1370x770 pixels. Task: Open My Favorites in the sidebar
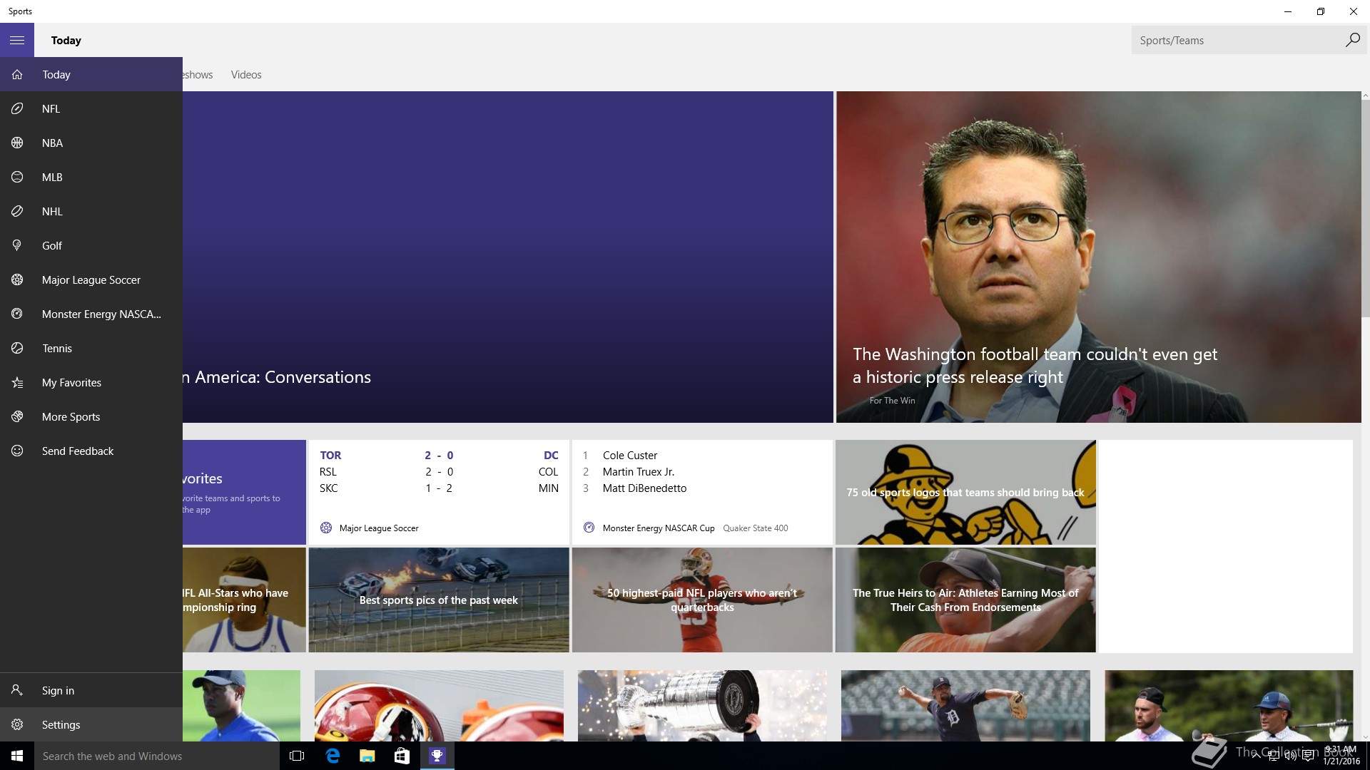click(91, 382)
